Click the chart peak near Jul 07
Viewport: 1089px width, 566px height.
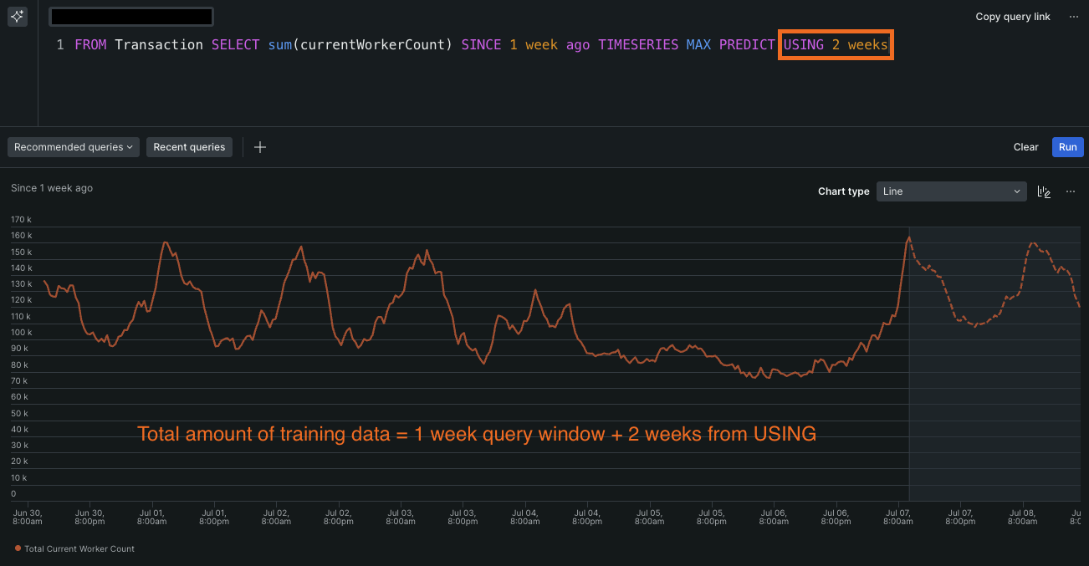point(908,238)
